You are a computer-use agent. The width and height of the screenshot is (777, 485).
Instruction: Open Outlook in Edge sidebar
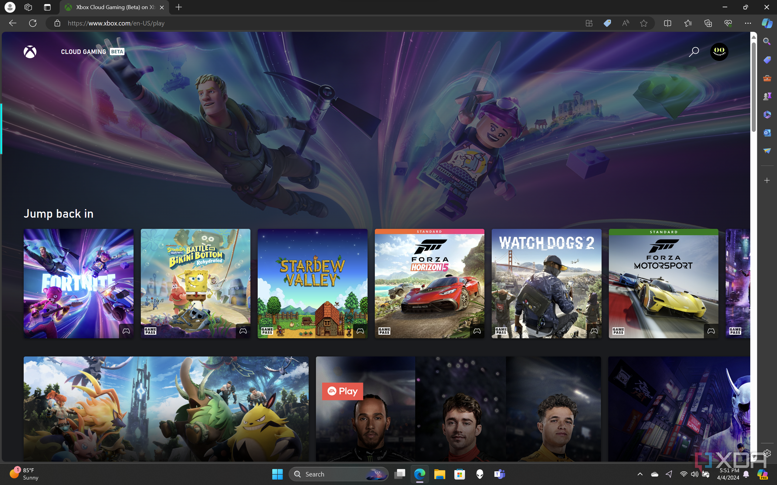(x=767, y=132)
